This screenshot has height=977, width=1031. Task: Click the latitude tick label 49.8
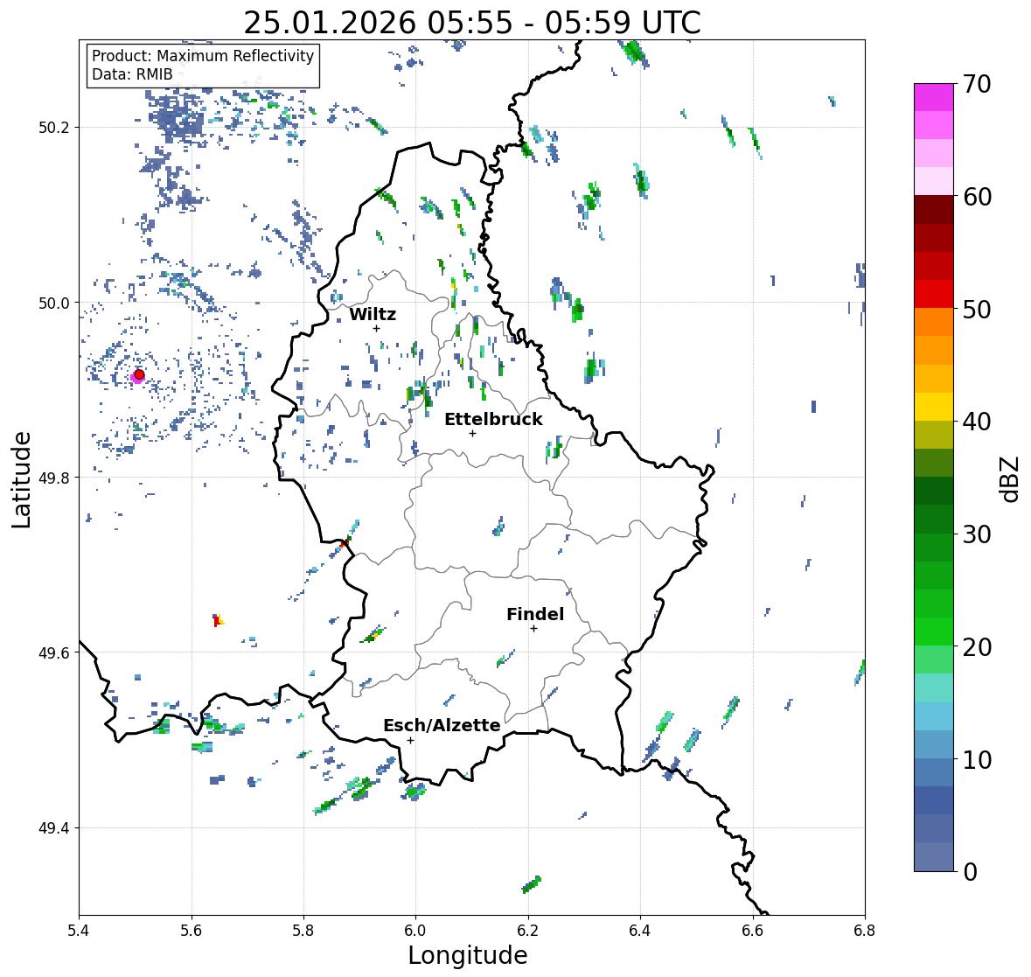coord(54,478)
